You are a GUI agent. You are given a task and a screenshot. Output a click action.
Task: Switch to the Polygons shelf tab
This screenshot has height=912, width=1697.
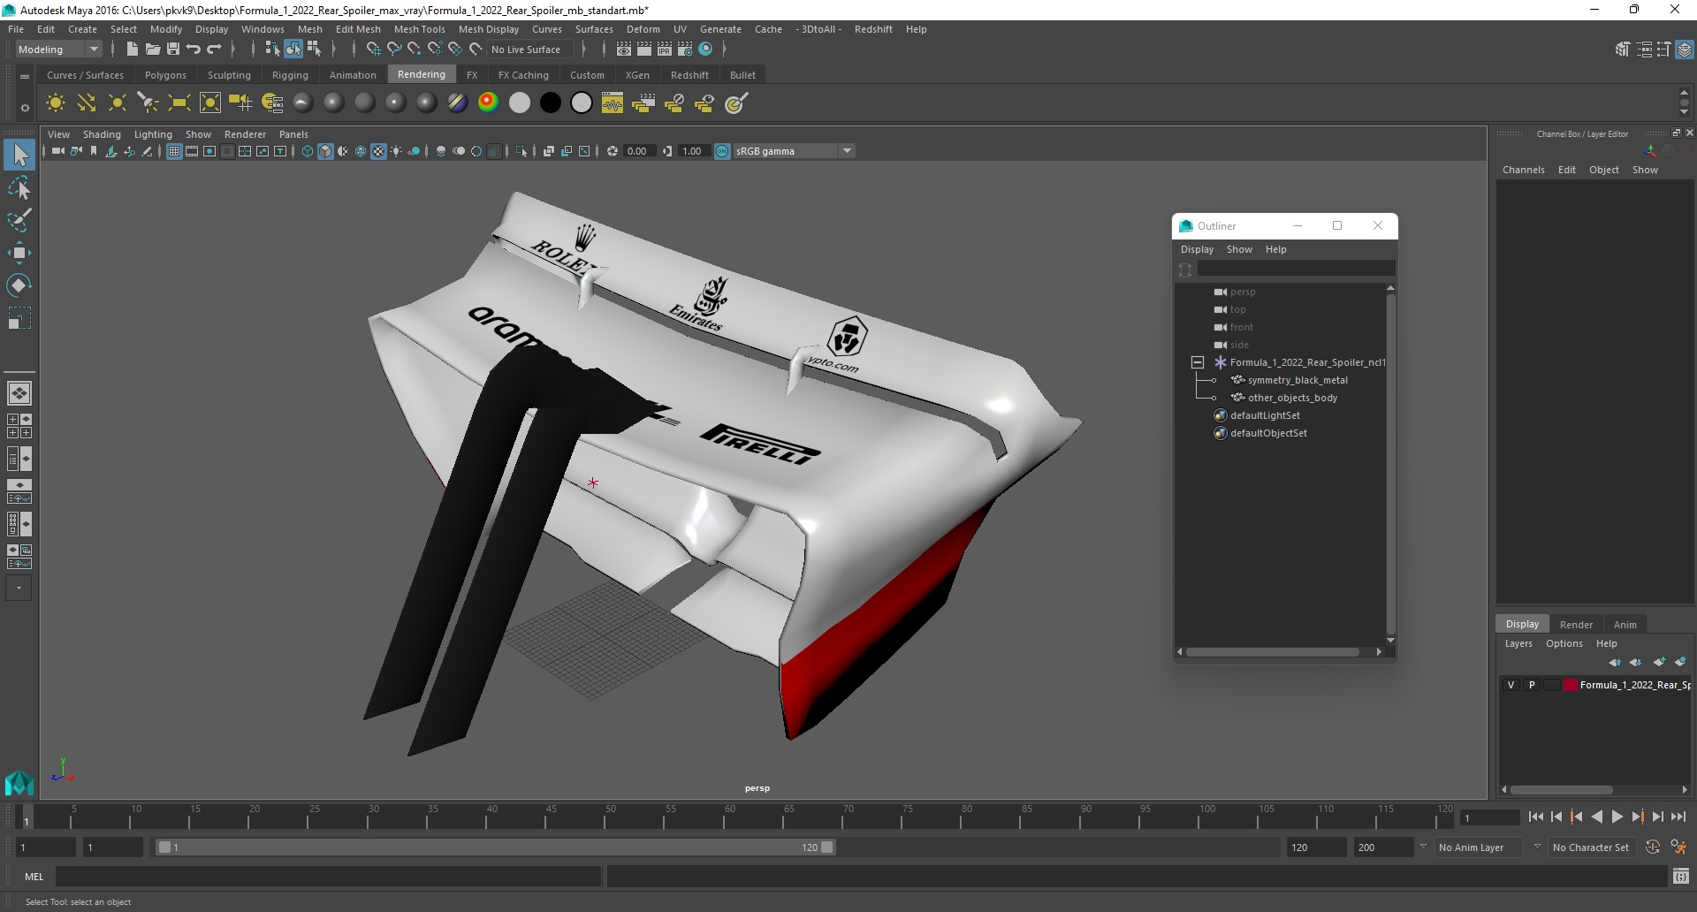pyautogui.click(x=165, y=75)
